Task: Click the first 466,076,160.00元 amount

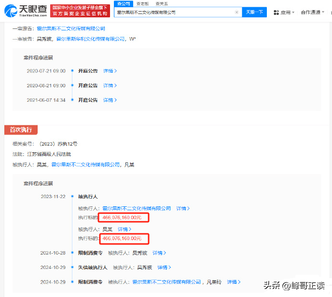Action: [x=122, y=217]
